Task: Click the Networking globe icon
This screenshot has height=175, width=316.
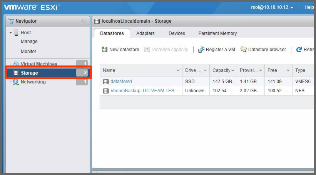Action: pos(16,82)
